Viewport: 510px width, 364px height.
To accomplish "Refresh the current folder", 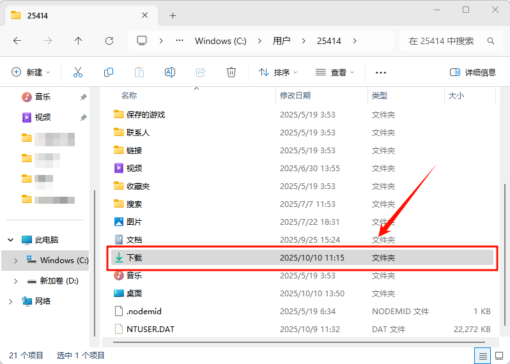I will pyautogui.click(x=109, y=41).
